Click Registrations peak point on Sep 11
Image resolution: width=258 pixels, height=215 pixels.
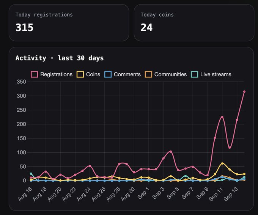click(222, 117)
